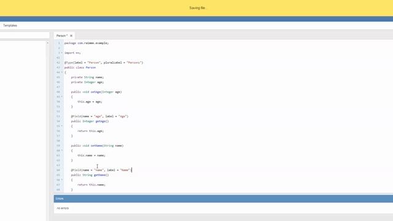The width and height of the screenshot is (393, 221).
Task: Select the Person file tab
Action: pyautogui.click(x=62, y=36)
